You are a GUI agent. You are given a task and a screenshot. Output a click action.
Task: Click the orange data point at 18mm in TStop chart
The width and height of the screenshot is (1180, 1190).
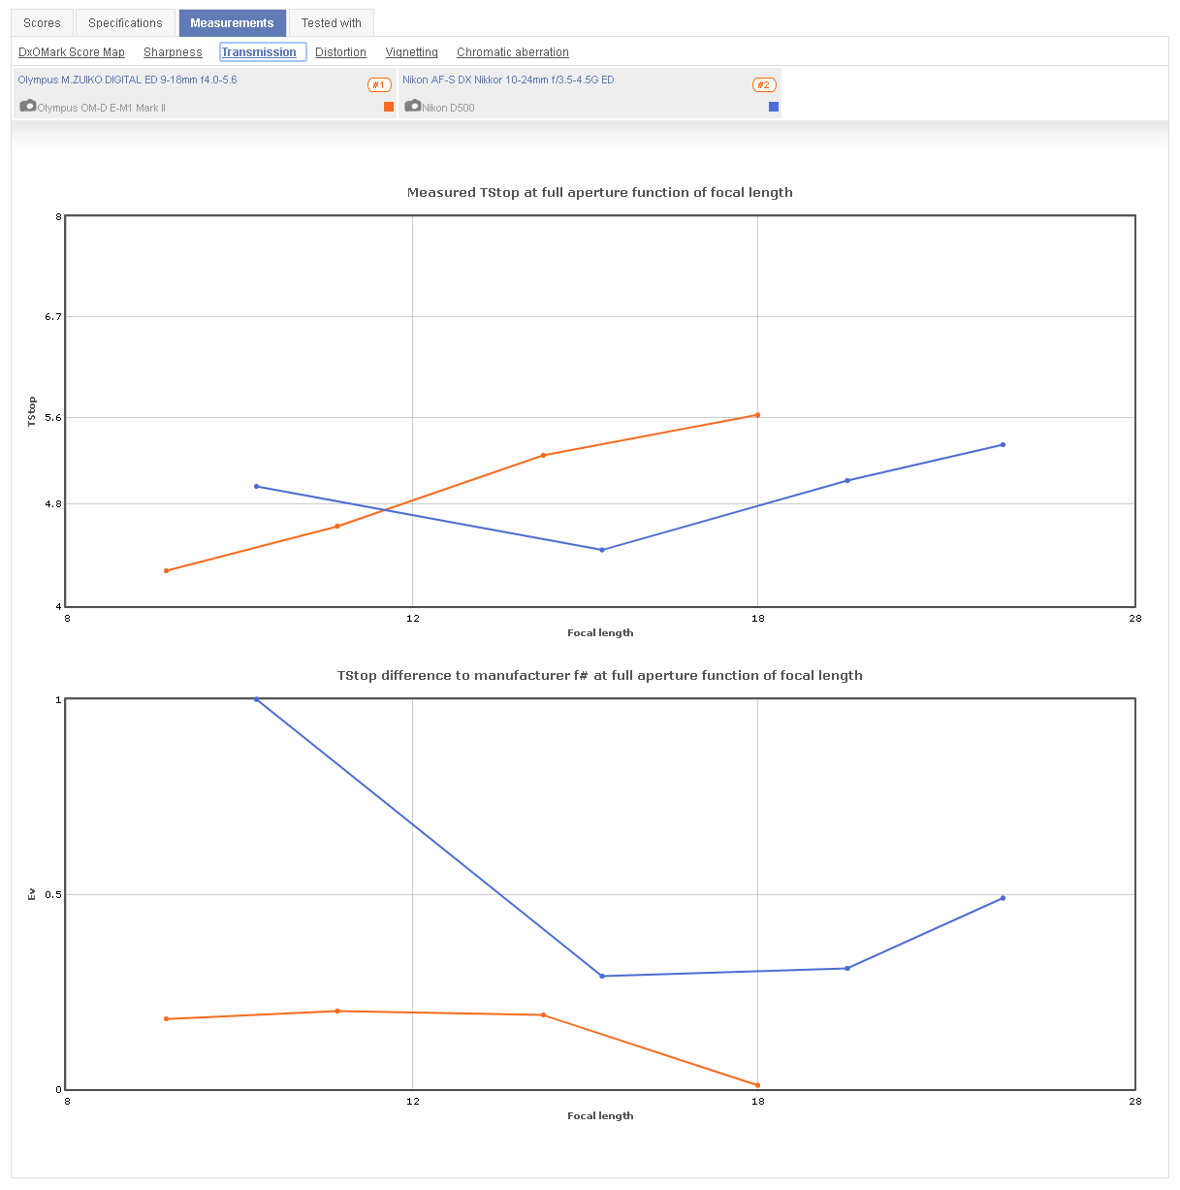(x=757, y=415)
